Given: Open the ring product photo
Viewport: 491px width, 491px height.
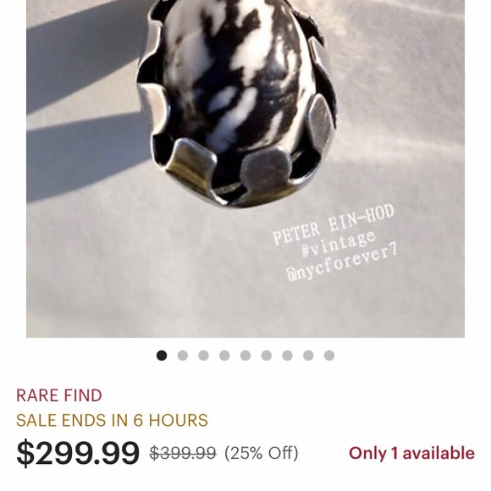Looking at the screenshot, I should [245, 168].
